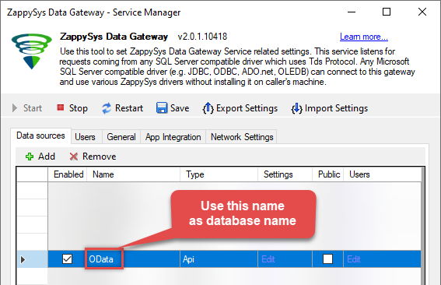The height and width of the screenshot is (285, 441).
Task: Click version number v2.0.1.10418 text
Action: pos(202,37)
